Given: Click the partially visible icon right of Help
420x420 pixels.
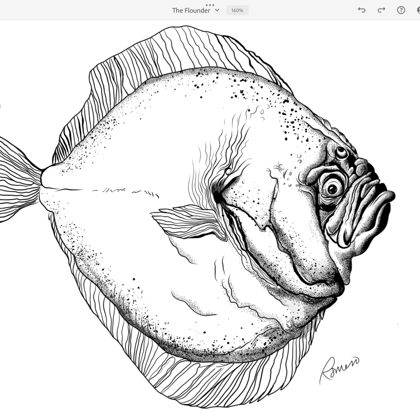Looking at the screenshot, I should click(418, 10).
